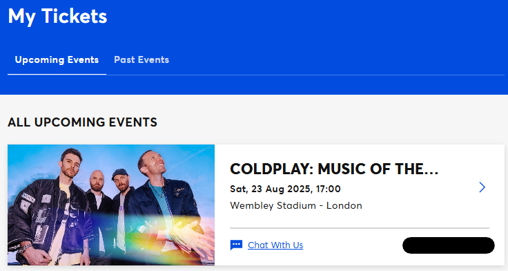Click the divider line above Chat With Us
The width and height of the screenshot is (508, 271).
(x=360, y=228)
